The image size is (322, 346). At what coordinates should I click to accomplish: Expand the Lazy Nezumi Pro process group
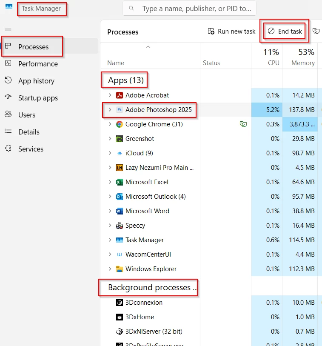(x=110, y=168)
